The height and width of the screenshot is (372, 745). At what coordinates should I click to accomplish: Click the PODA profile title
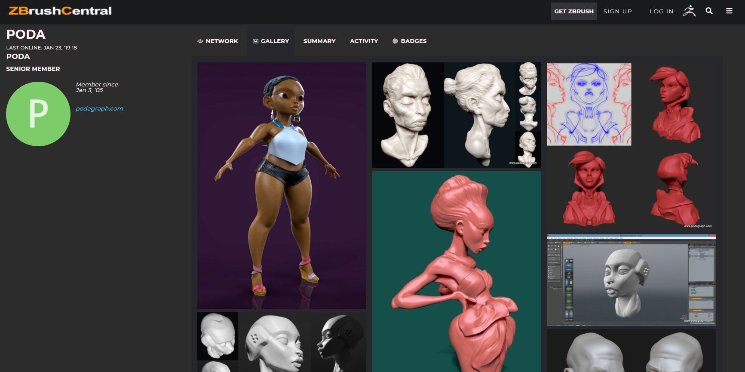(x=26, y=34)
